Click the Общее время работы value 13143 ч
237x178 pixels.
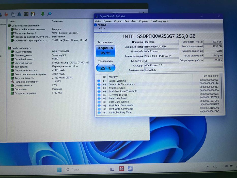tap(213, 60)
